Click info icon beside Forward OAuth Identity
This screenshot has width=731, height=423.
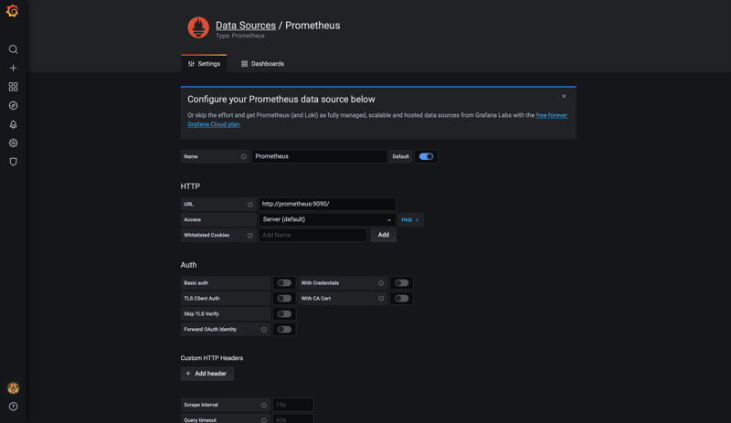tap(264, 330)
